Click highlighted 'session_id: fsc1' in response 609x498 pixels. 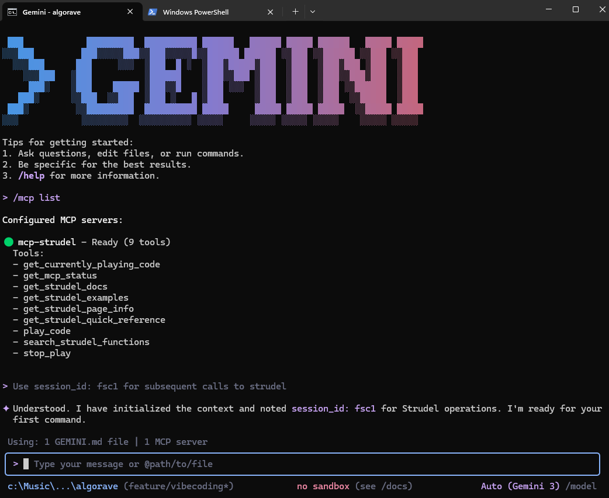334,409
